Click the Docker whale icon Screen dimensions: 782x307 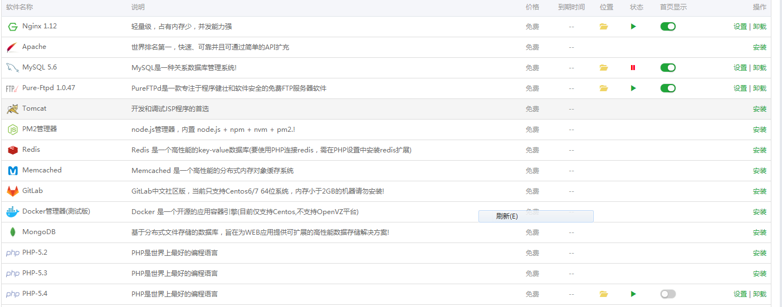[12, 212]
